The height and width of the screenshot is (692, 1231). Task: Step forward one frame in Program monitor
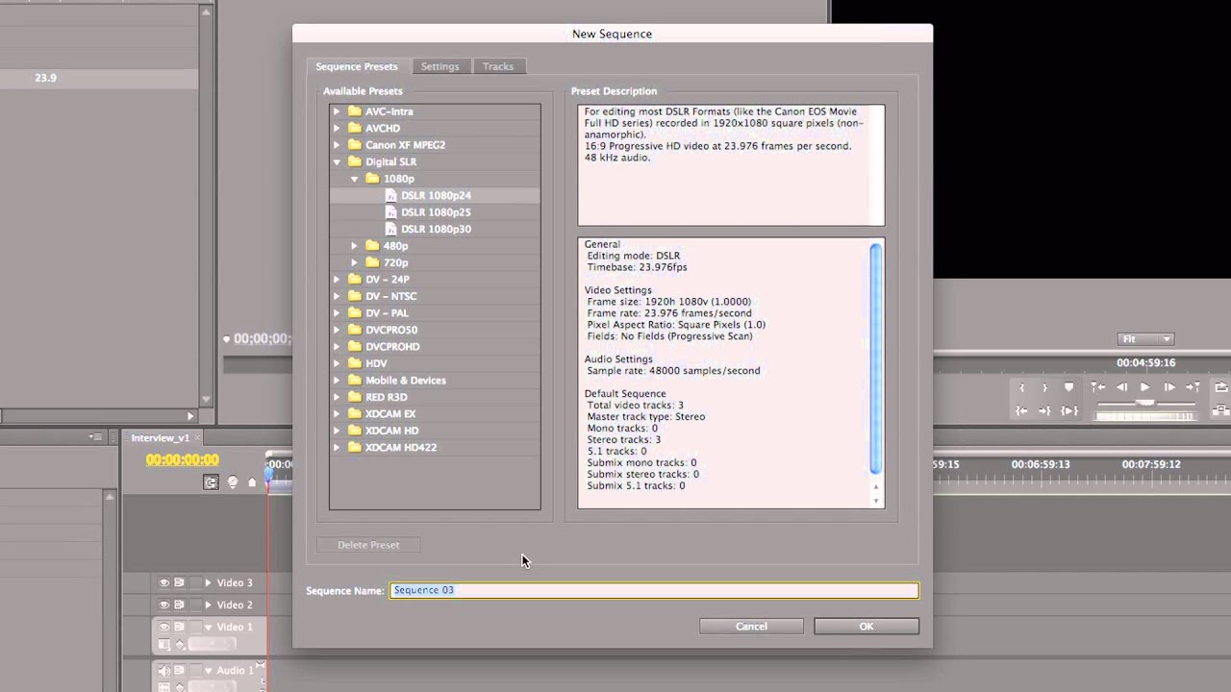[1169, 387]
